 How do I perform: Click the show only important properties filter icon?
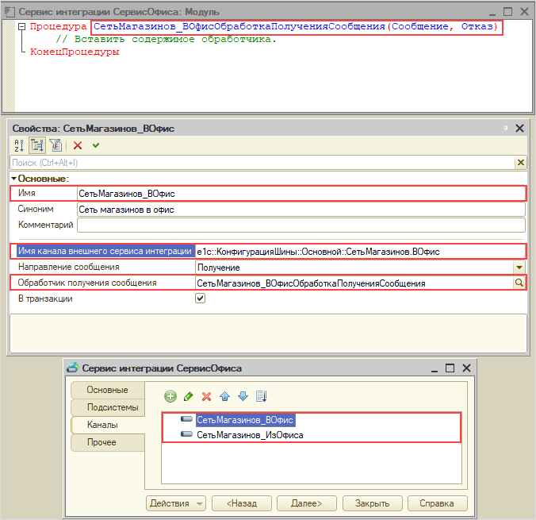(x=56, y=145)
